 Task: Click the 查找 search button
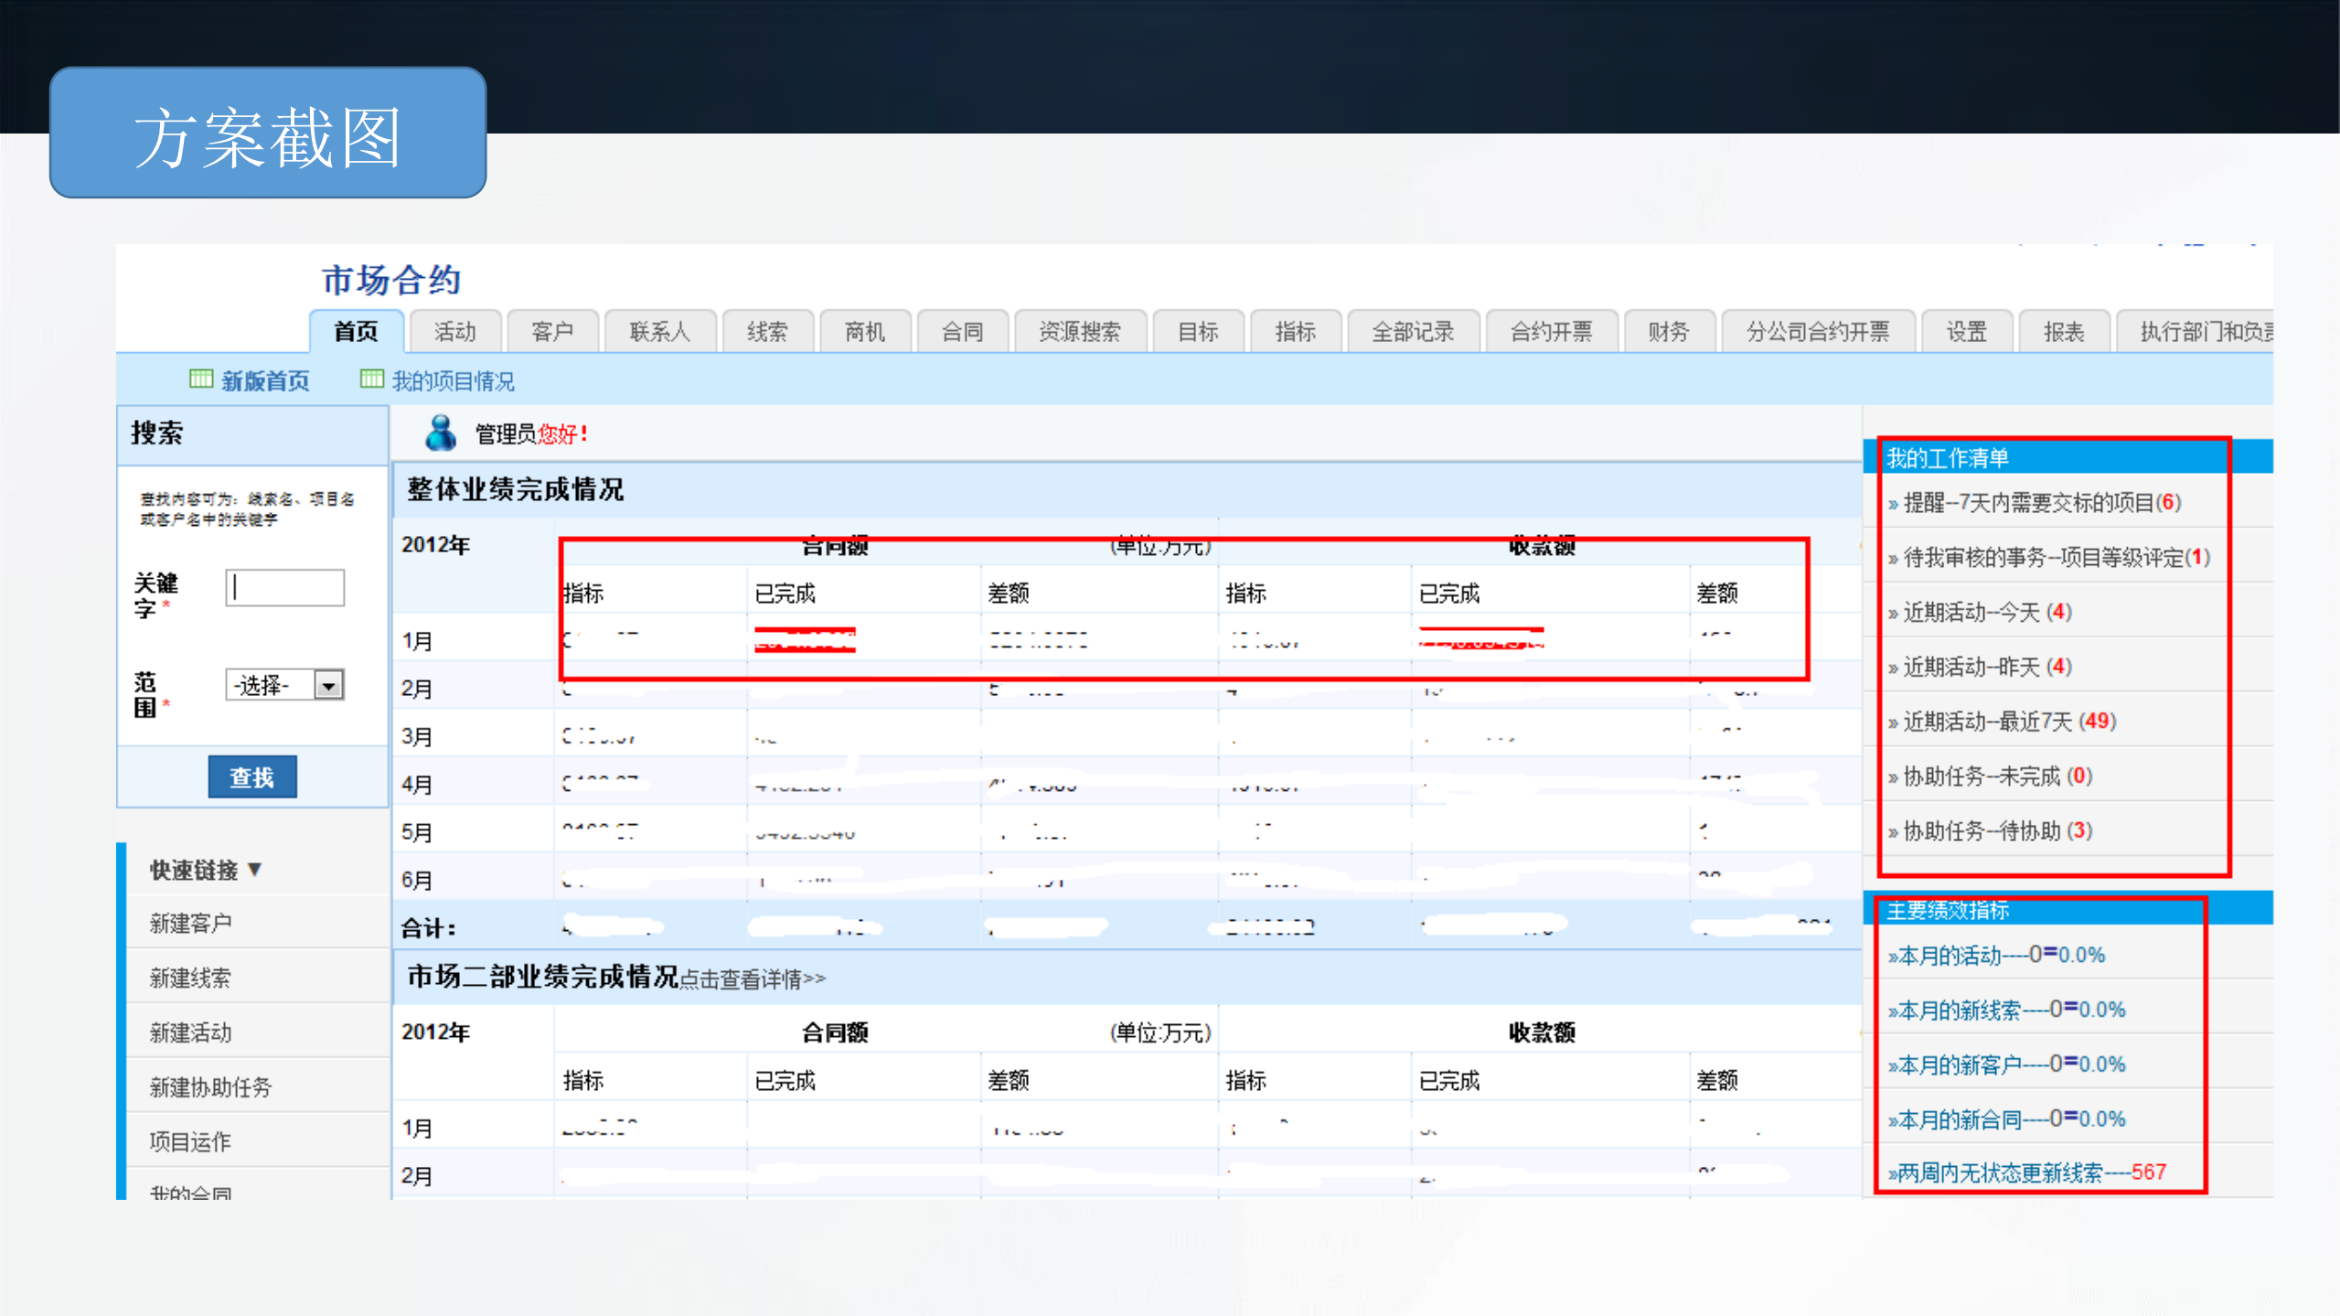click(x=252, y=776)
